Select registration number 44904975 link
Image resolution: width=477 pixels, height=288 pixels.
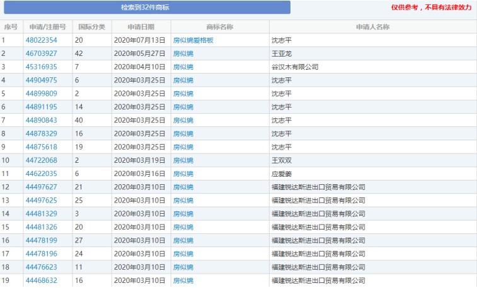coord(41,80)
